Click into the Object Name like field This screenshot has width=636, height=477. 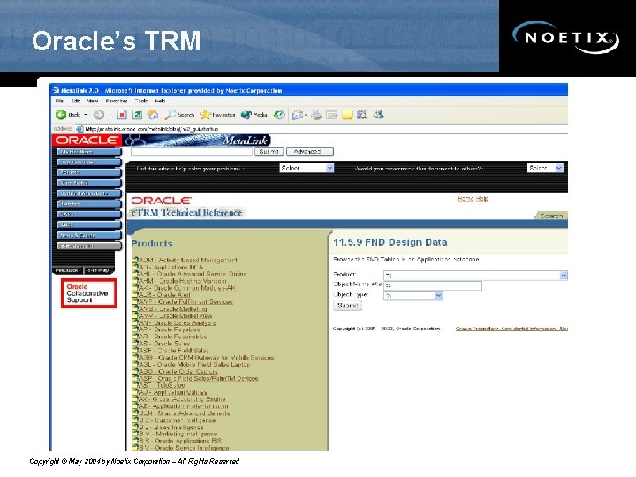coord(433,285)
